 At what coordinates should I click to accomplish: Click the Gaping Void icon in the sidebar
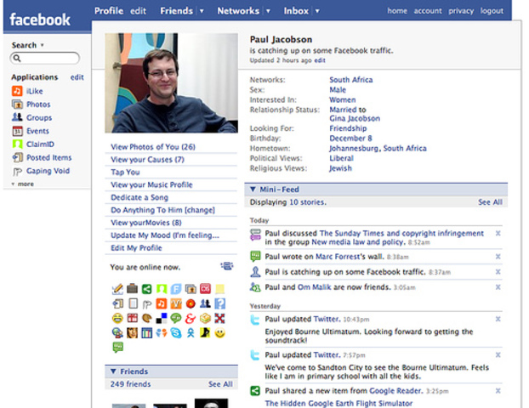tap(17, 172)
